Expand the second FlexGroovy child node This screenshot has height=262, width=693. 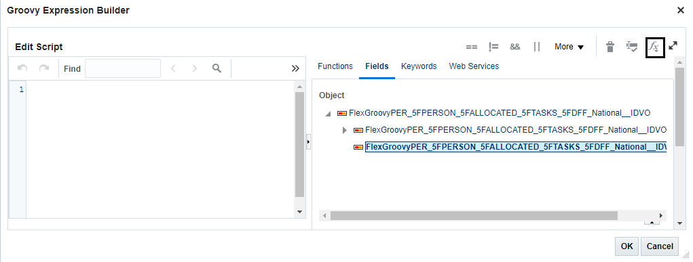pos(345,130)
